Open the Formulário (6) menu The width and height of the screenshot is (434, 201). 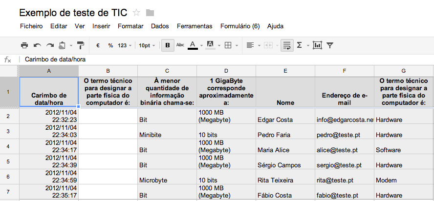[x=240, y=26]
